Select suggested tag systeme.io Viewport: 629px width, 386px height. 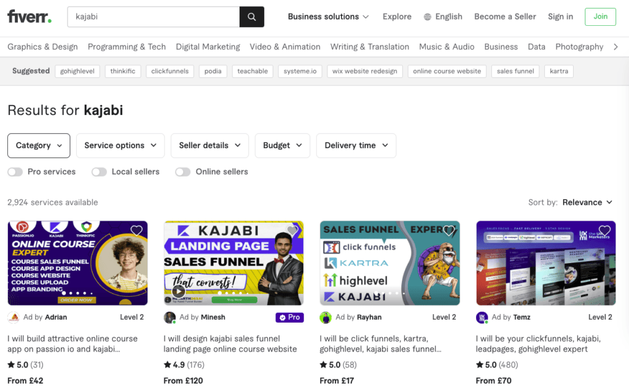pos(300,71)
